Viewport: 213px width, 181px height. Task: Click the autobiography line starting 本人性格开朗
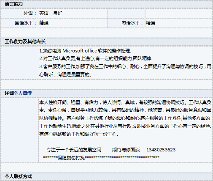[x=125, y=102]
